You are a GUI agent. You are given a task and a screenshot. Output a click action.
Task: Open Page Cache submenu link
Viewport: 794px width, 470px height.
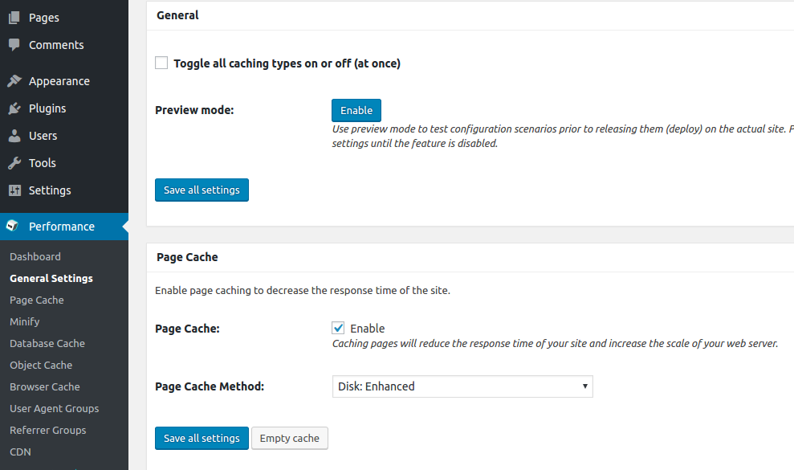coord(36,300)
